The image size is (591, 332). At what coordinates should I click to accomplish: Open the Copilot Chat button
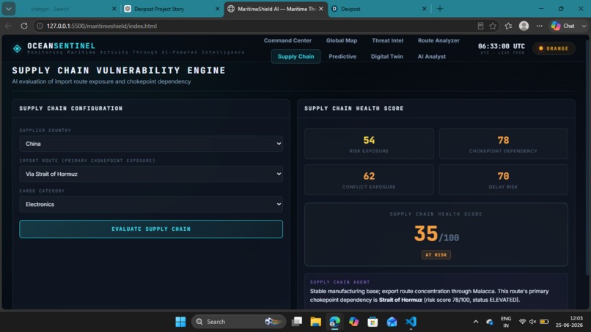click(x=563, y=26)
